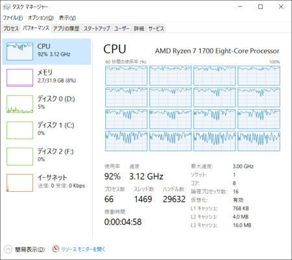Open the リソース モニターを開く link
Screen dimensions: 292x260
(83, 250)
